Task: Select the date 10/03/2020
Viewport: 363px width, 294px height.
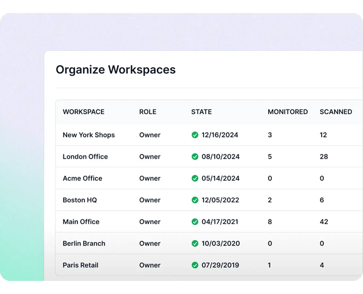Action: coord(221,244)
